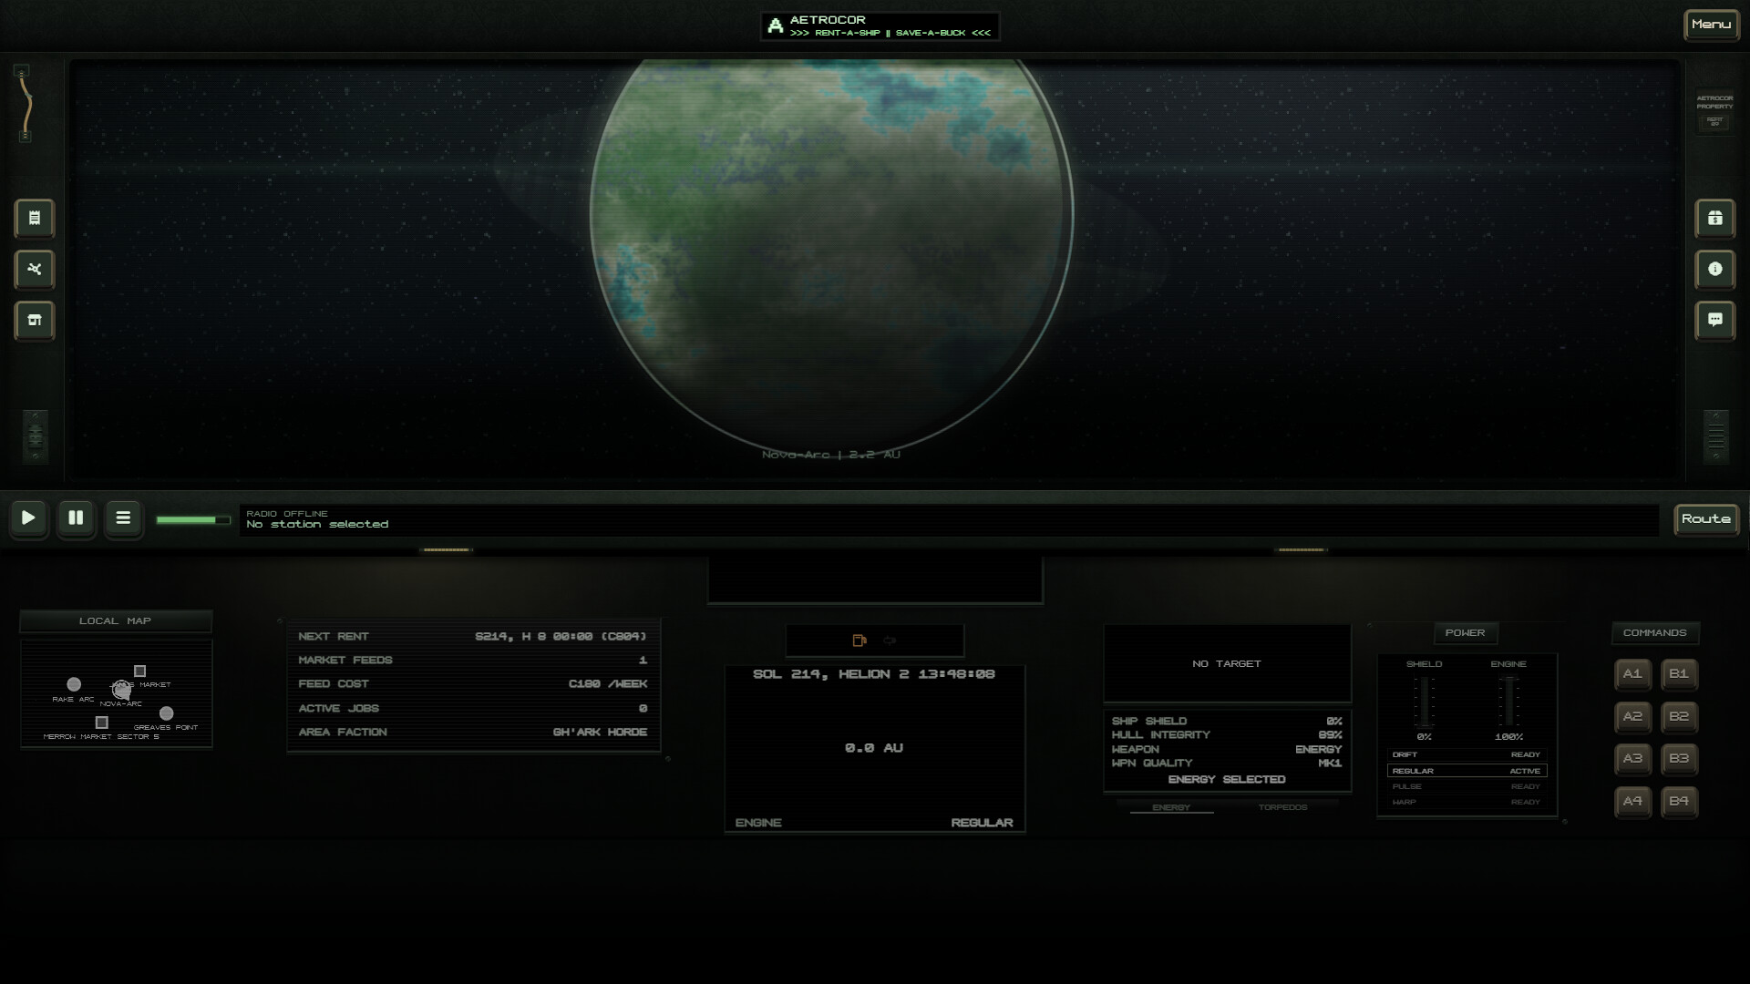Open the Menu button
Screen dimensions: 1750x984
point(1711,25)
